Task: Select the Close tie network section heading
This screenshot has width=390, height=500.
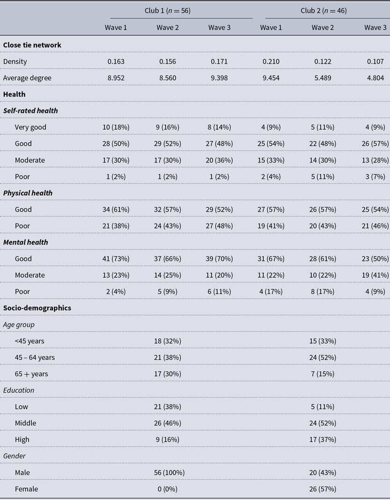Action: click(x=32, y=45)
